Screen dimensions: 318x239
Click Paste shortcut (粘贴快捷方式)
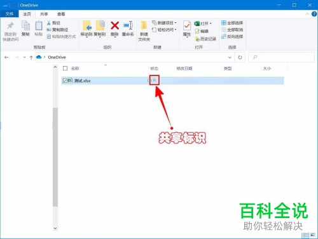[x=61, y=36]
